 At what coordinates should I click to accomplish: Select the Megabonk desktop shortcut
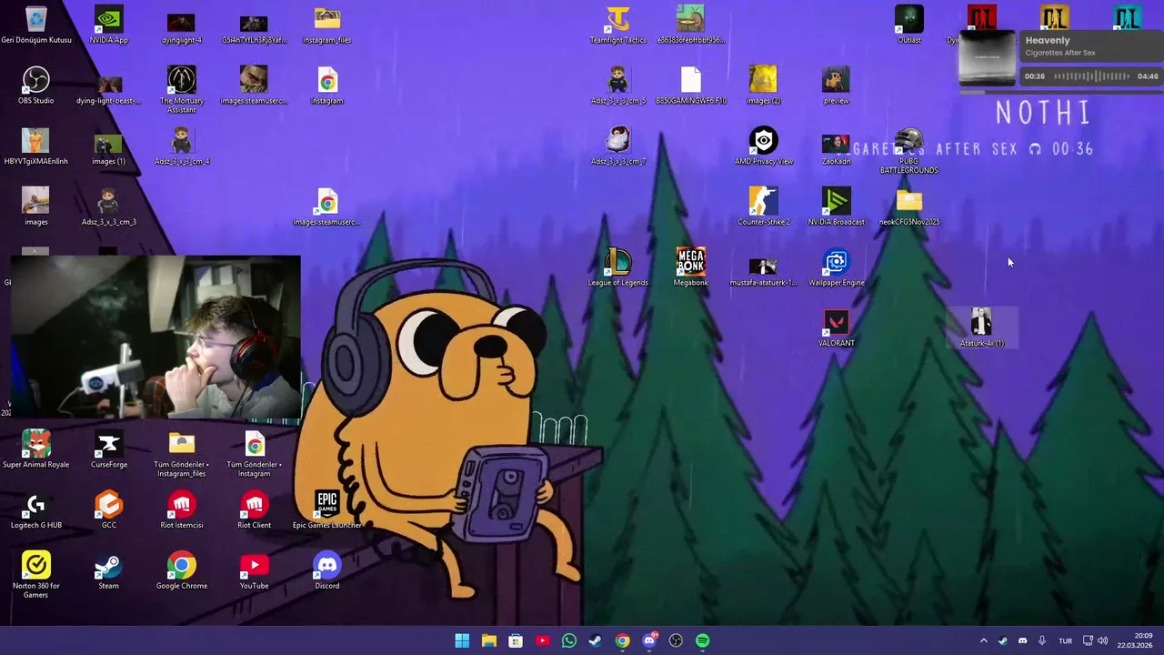point(690,267)
